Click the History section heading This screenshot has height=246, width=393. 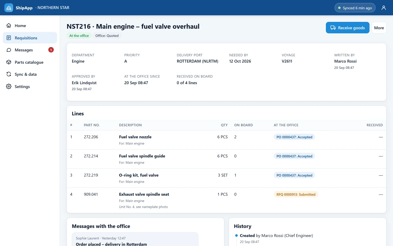(x=243, y=226)
